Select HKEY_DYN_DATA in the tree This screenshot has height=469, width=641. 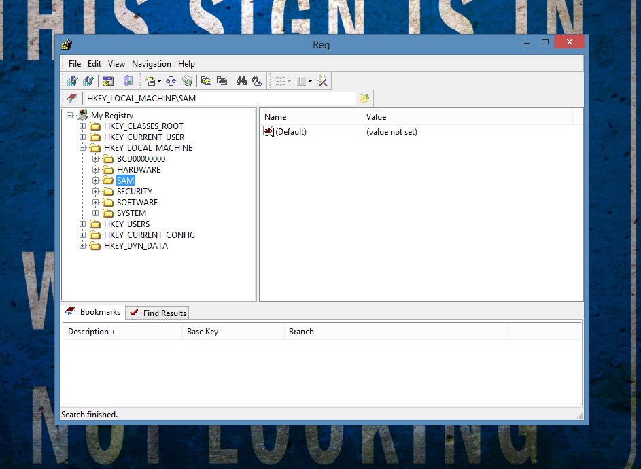(x=136, y=246)
